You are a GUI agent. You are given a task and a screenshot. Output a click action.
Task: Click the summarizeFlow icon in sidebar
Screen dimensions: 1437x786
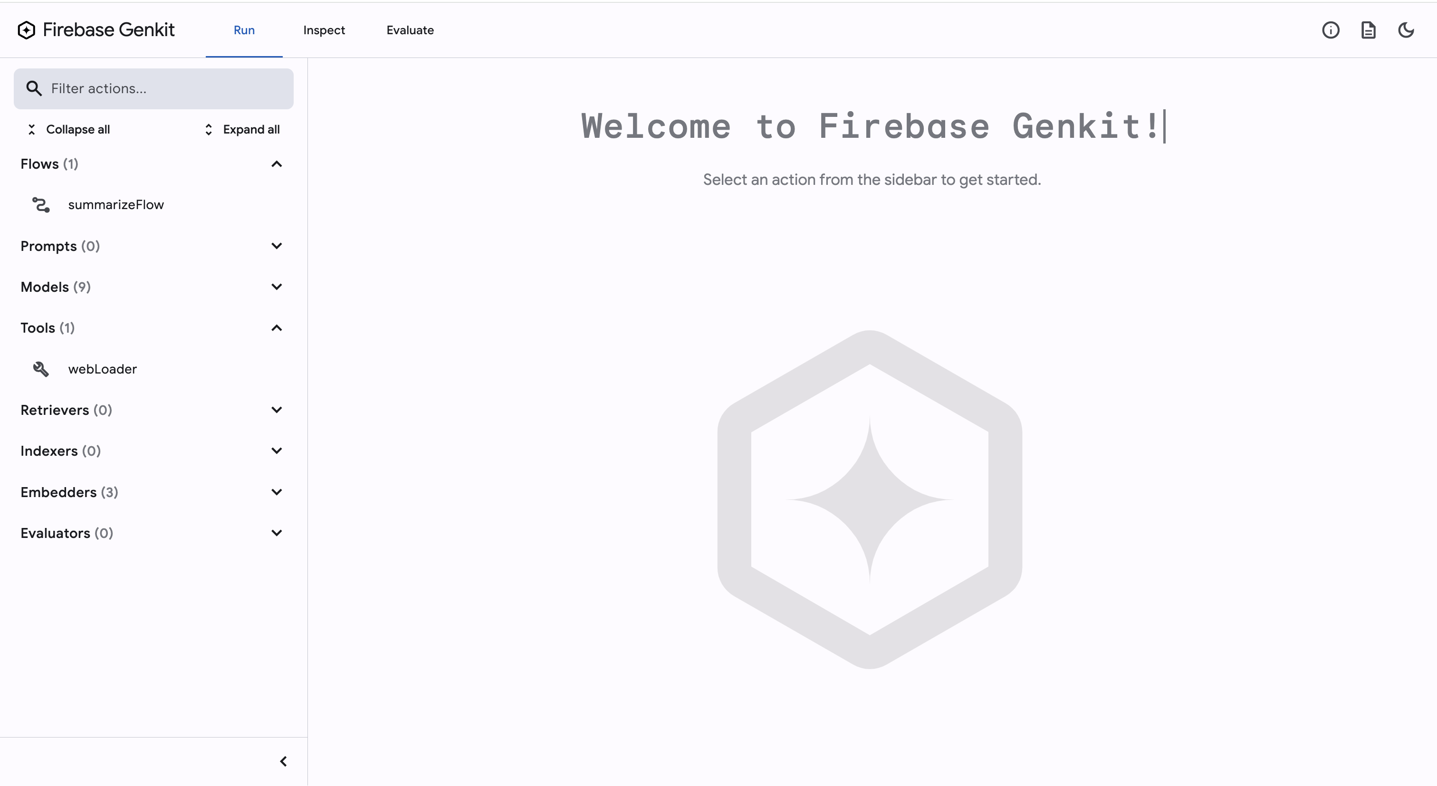pos(42,204)
